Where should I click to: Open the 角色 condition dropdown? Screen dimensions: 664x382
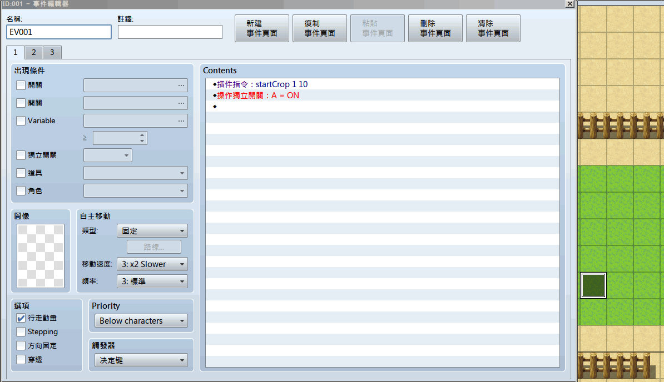tap(136, 191)
